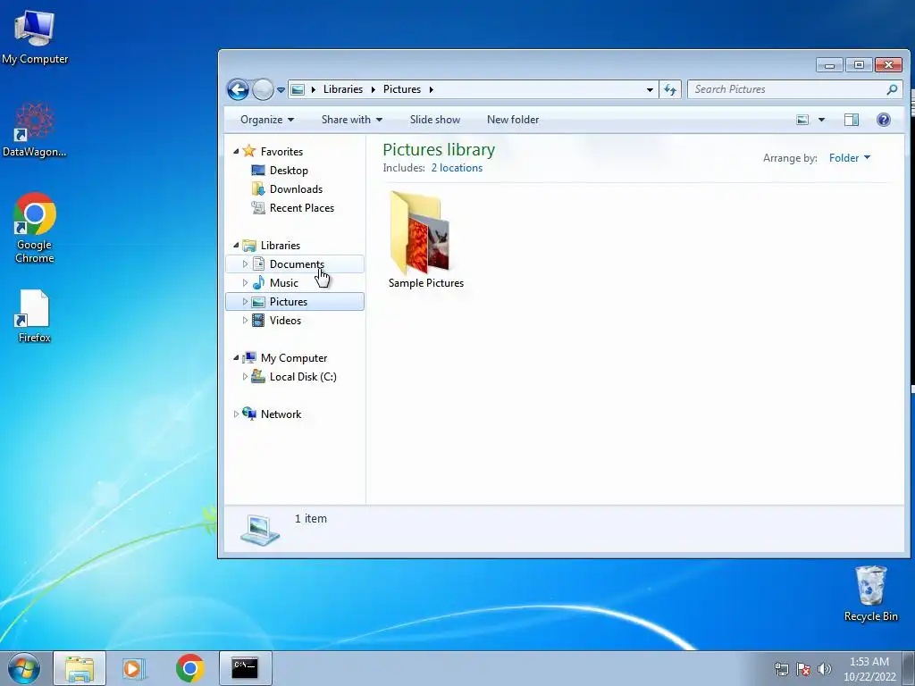
Task: Expand the Music library node
Action: [x=245, y=283]
